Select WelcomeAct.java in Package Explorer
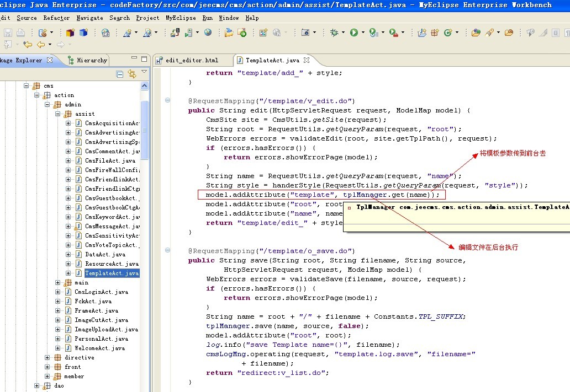This screenshot has width=570, height=392. [99, 348]
